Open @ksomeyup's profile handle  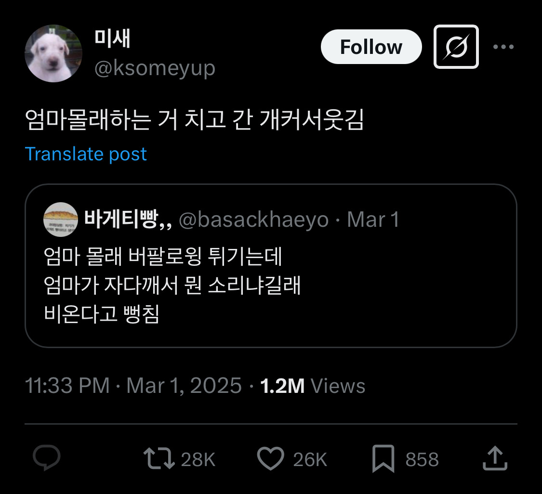(x=155, y=68)
